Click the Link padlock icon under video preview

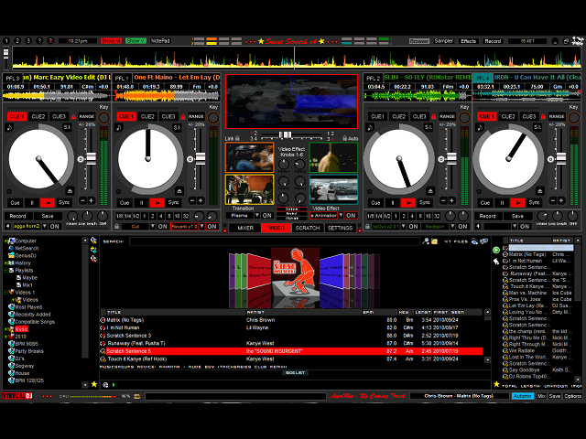[237, 138]
